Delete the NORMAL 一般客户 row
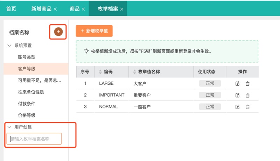280x161 pixels. 247,106
